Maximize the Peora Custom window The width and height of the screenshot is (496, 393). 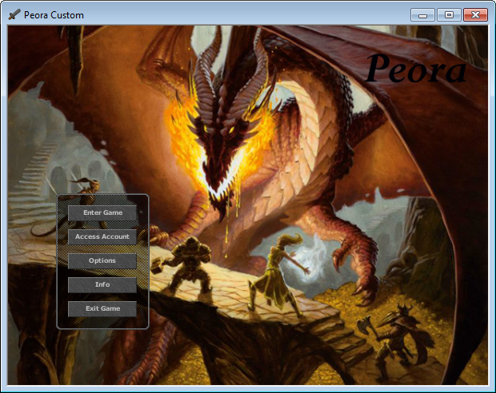tap(449, 15)
